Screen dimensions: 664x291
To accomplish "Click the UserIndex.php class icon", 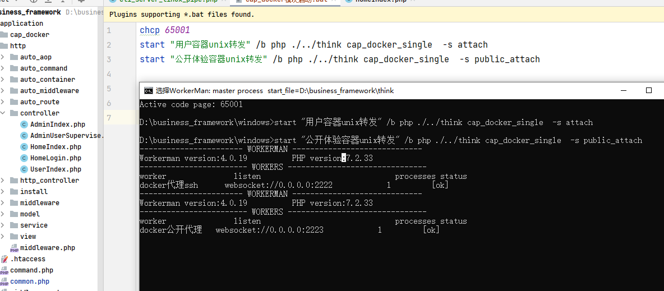I will point(24,169).
